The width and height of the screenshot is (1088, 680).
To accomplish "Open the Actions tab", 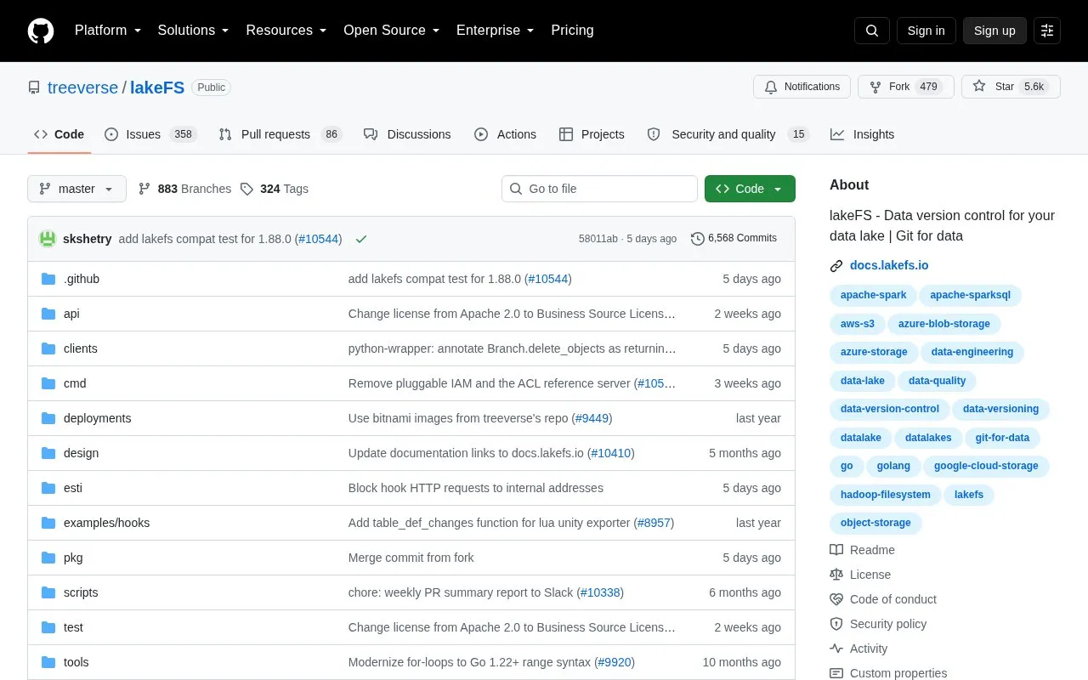I will 505,134.
